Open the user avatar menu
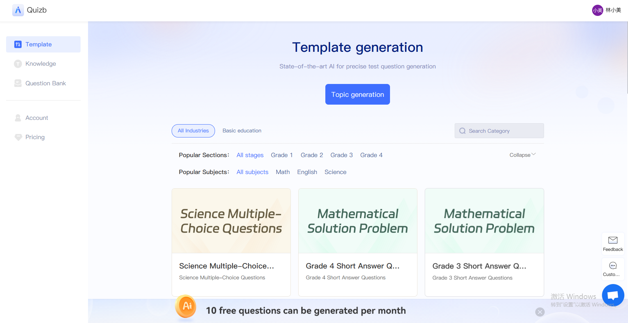 [598, 10]
